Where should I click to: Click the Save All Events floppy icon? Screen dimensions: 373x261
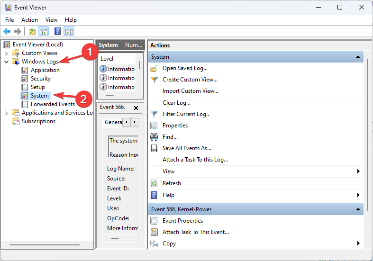(154, 148)
